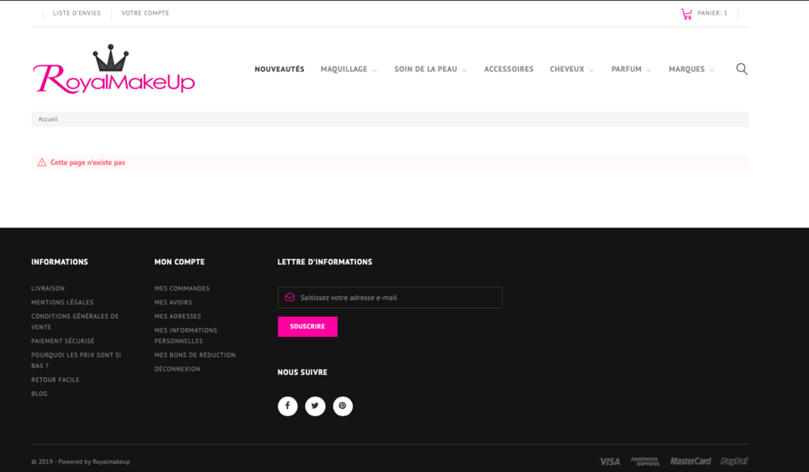Open the Accessoires navigation item
Screen dimensions: 809x472
[x=509, y=69]
